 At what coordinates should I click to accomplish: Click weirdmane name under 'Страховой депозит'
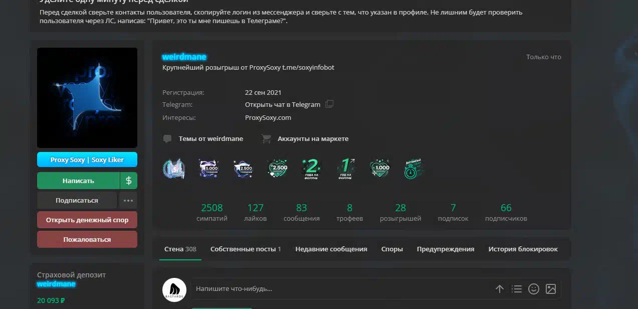56,284
